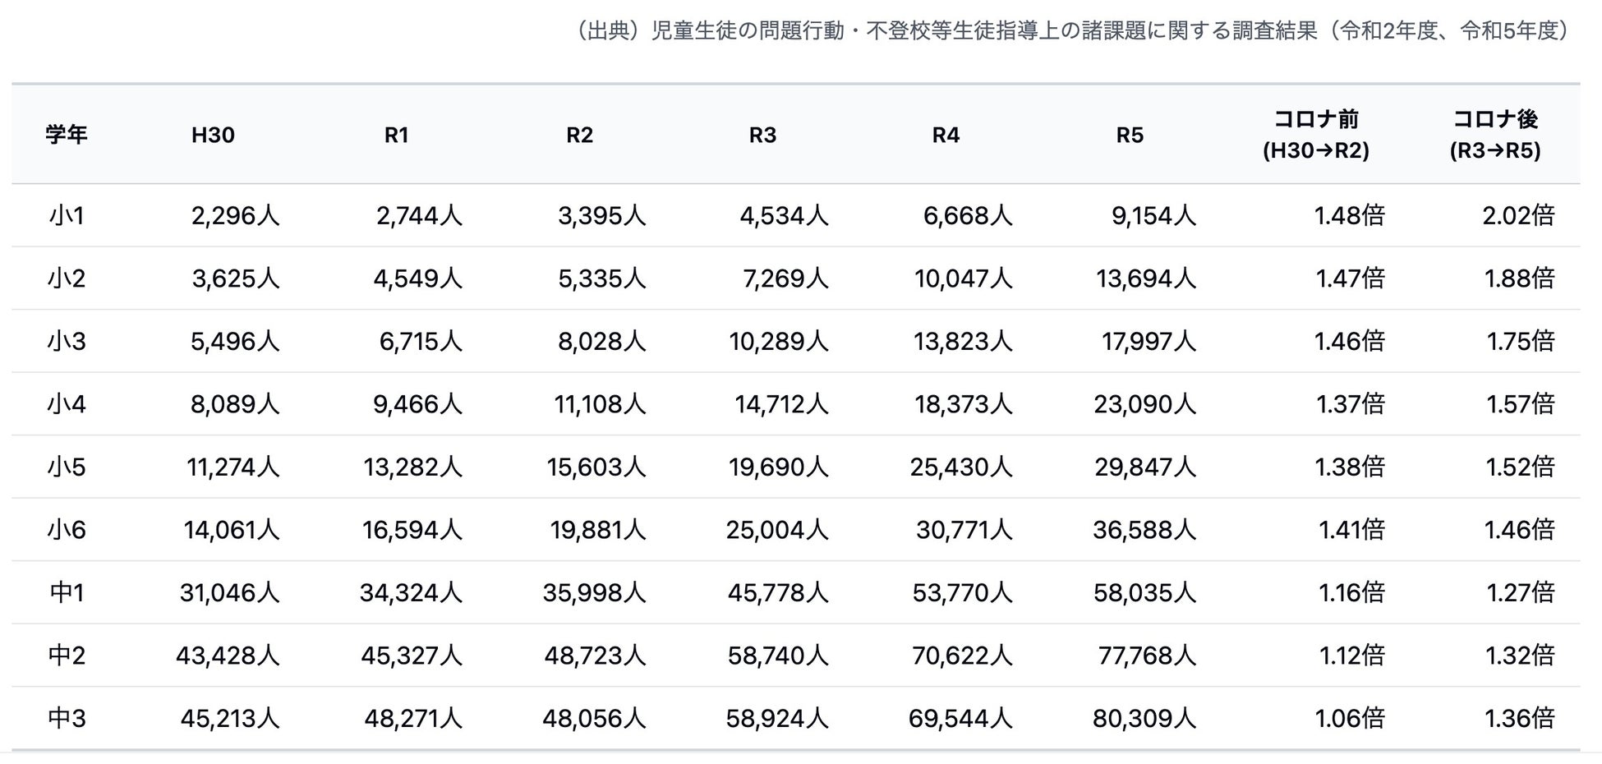Click the H30 column header
The image size is (1602, 764).
tap(213, 135)
